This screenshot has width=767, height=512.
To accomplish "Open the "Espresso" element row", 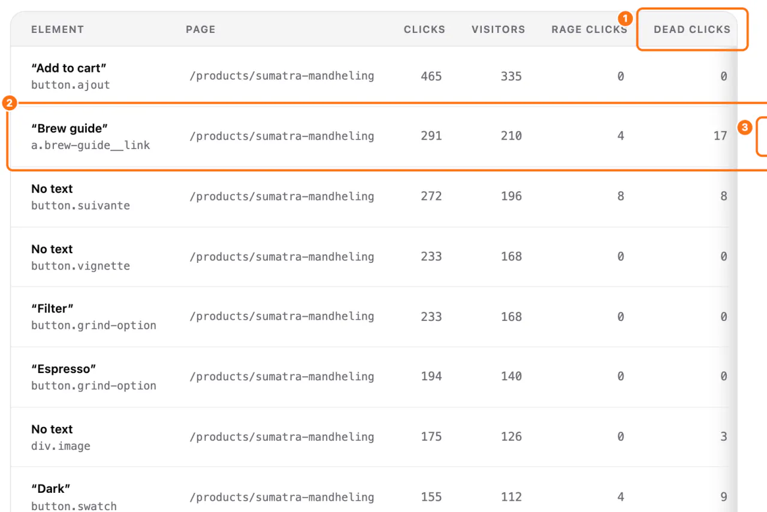I will tap(374, 377).
